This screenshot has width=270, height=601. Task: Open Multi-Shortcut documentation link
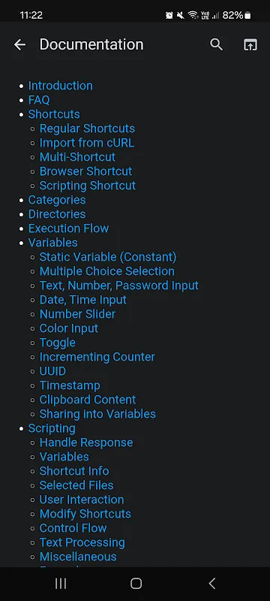pos(78,157)
